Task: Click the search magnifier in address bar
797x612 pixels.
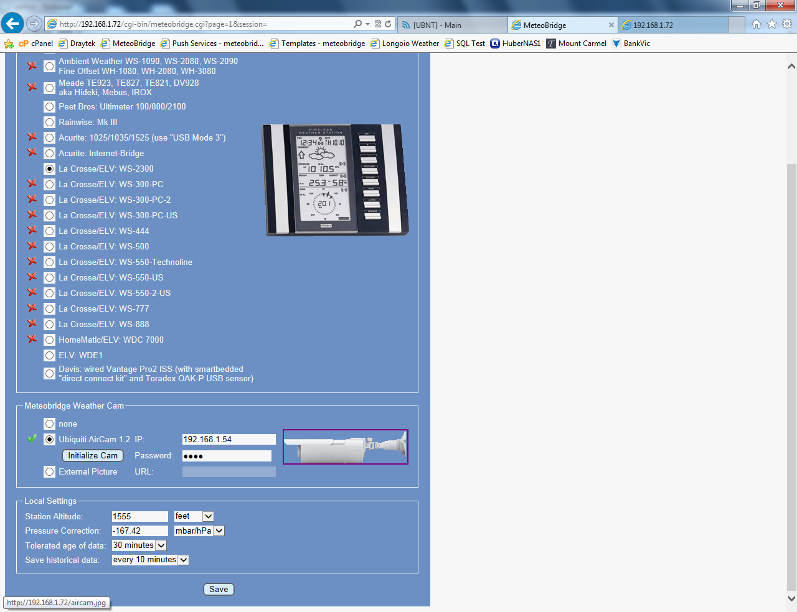Action: (x=357, y=24)
